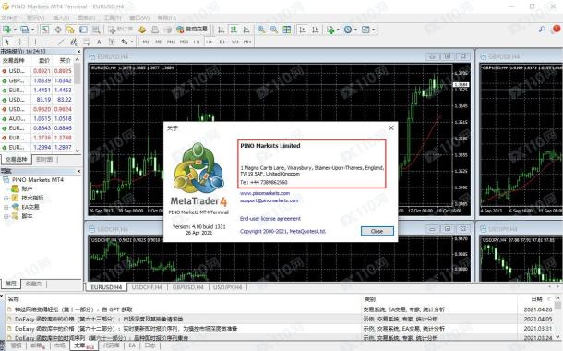Toggle the Terminal window toolbar icon
Screen dimensions: 563x351
tap(83, 30)
